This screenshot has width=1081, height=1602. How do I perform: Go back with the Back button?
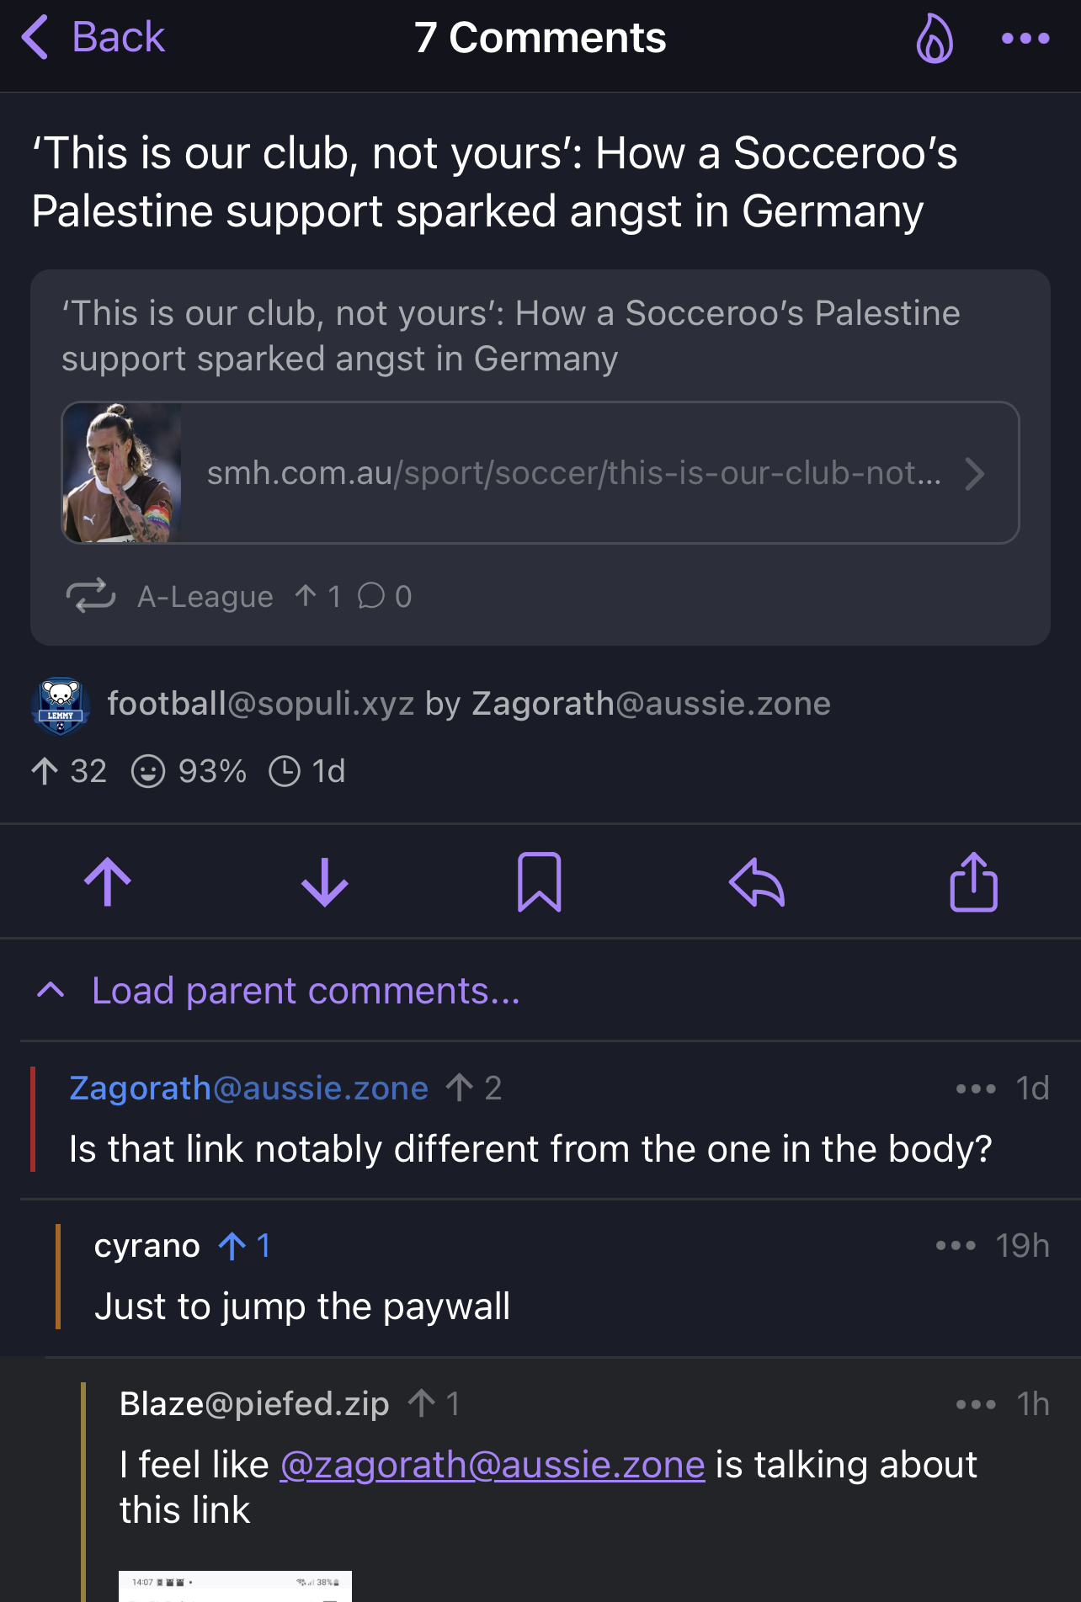(94, 38)
